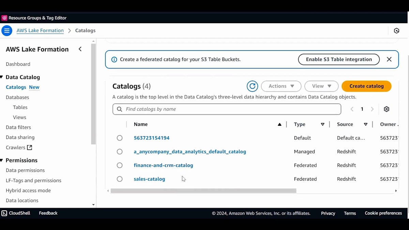
Task: Open Catalogs in sidebar
Action: 16,87
